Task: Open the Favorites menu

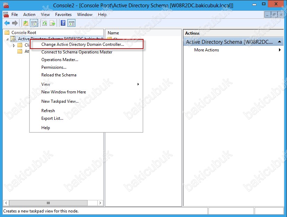Action: click(x=63, y=15)
